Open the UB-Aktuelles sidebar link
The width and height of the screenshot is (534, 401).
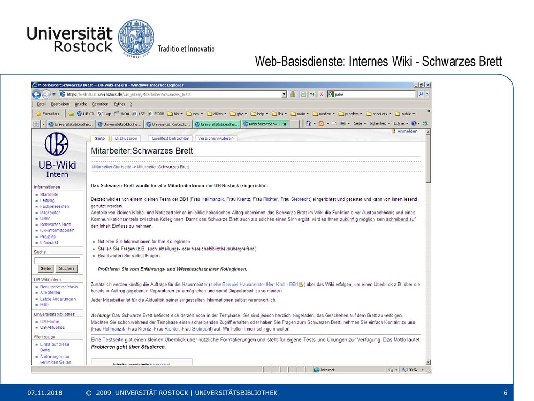click(53, 328)
